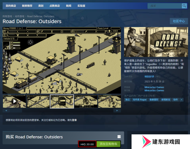Open the 社区中心 button
Viewport: 190px width, 149px height.
tap(179, 21)
